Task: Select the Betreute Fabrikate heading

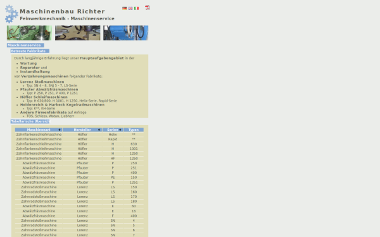Action: (x=30, y=51)
